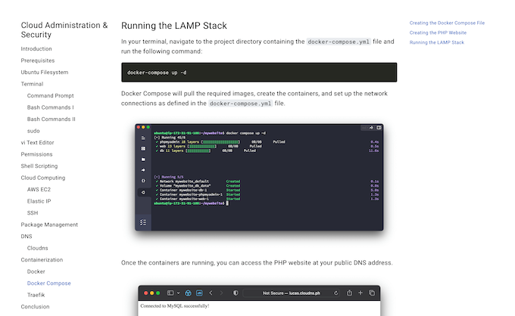This screenshot has height=316, width=515.
Task: Open the Elastic IP page
Action: 39,201
